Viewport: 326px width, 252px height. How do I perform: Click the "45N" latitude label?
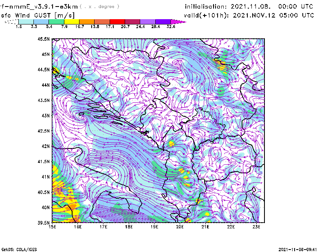[x=46, y=54]
